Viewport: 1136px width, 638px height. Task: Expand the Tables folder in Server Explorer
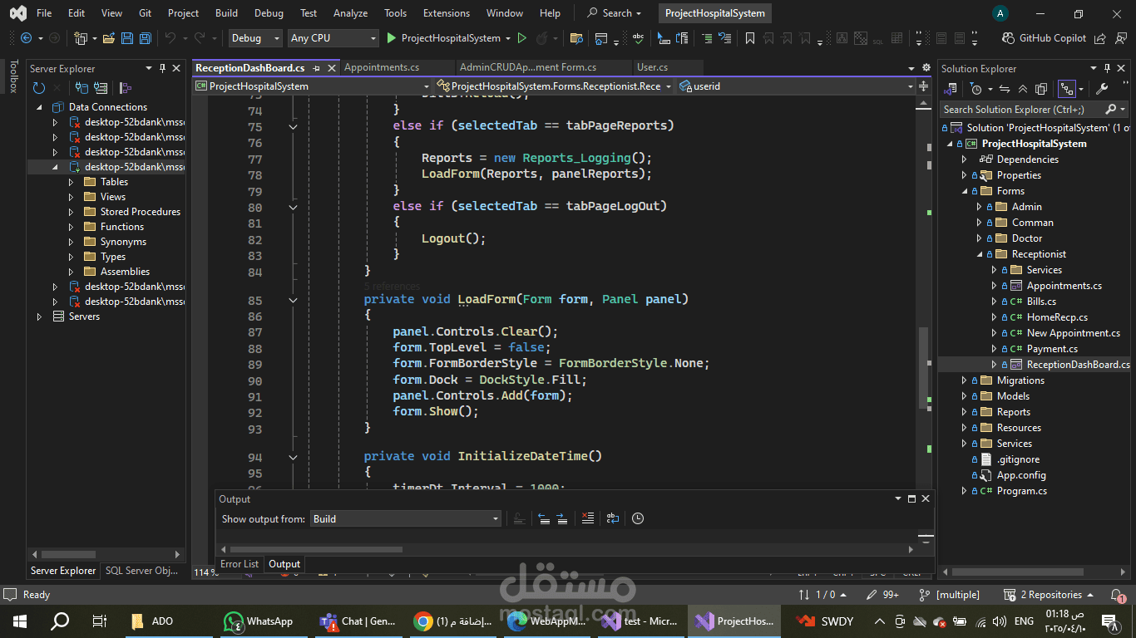tap(71, 182)
